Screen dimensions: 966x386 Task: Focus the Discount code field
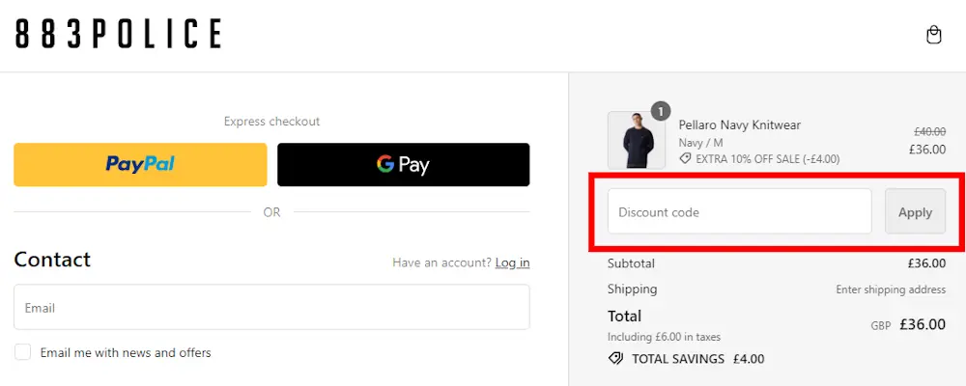click(739, 211)
